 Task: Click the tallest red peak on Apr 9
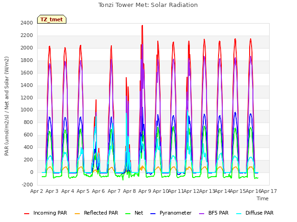pos(142,26)
